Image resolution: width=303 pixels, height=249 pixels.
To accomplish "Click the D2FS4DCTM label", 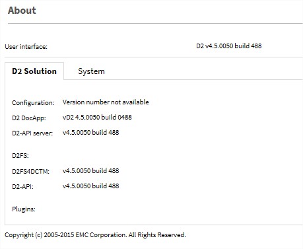I will click(30, 171).
